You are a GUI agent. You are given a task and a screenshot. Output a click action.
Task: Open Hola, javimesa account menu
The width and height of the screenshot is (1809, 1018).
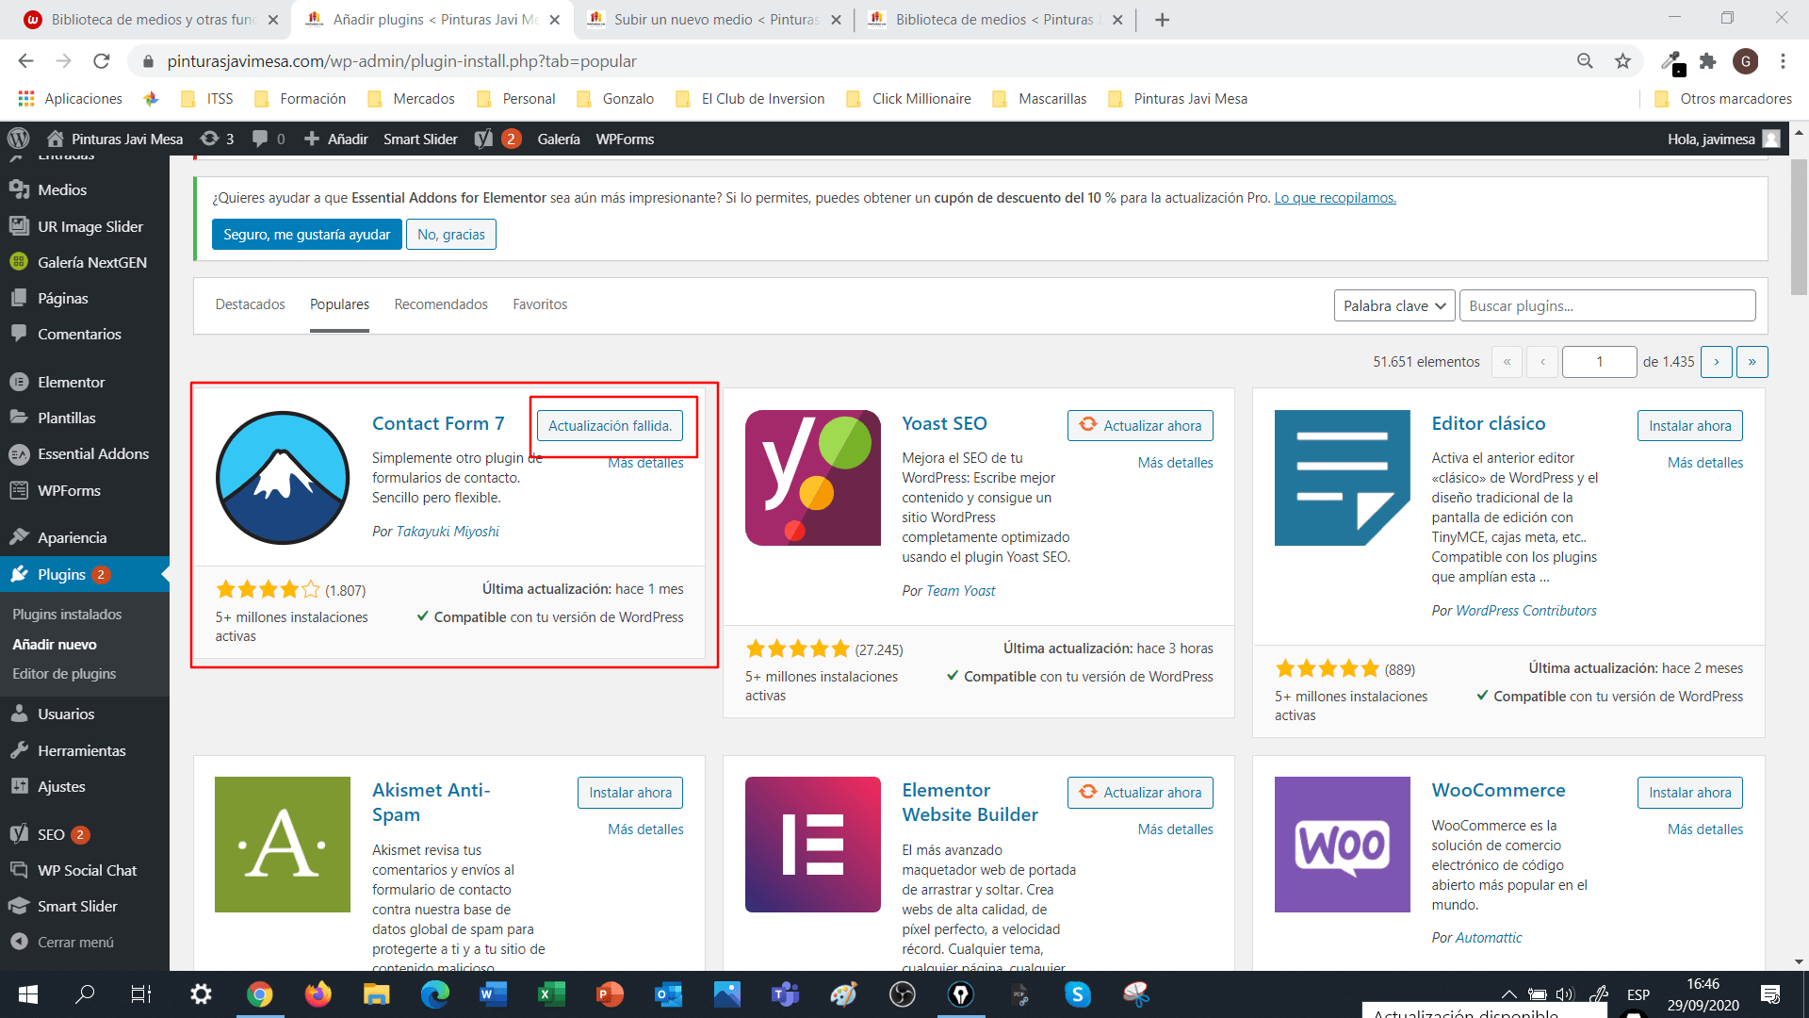point(1723,139)
